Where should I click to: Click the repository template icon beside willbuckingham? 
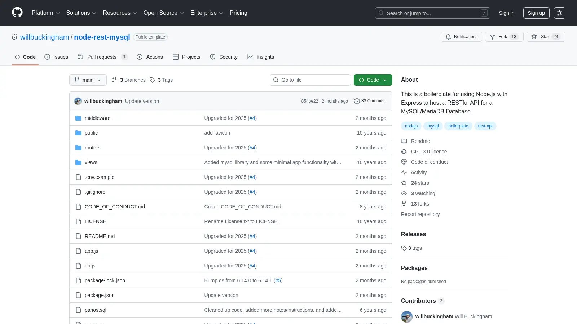tap(14, 37)
